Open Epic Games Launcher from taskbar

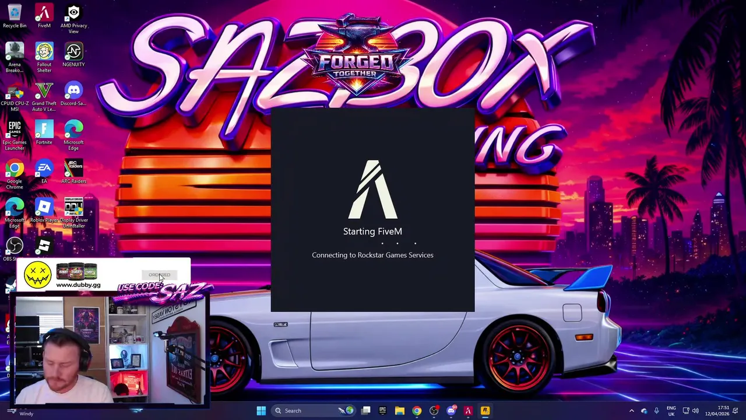click(x=382, y=411)
